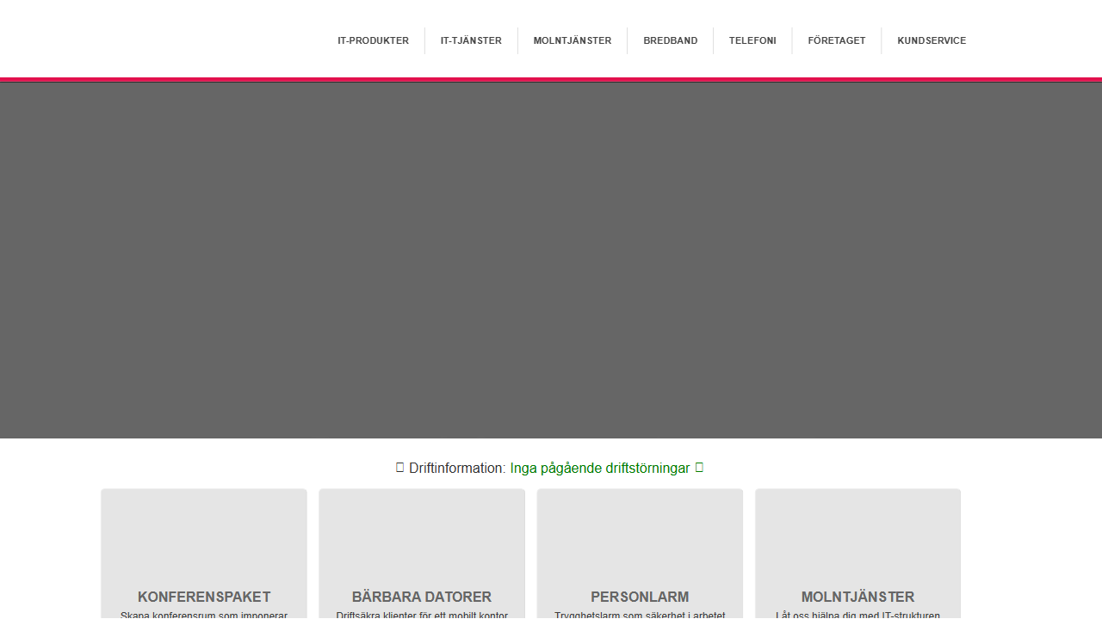Click the Driftinformation label
1102x619 pixels.
457,469
